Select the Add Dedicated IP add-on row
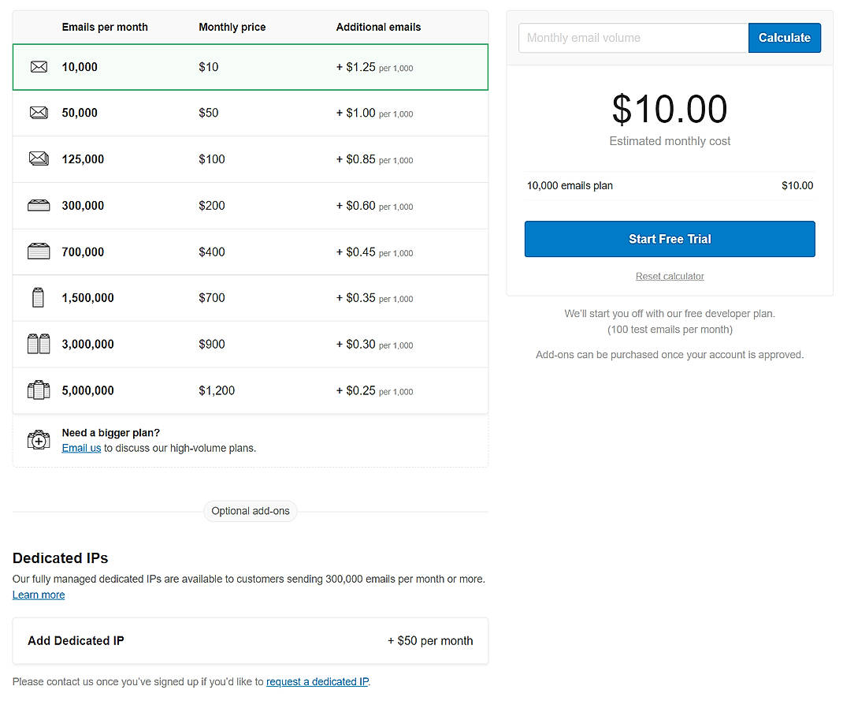This screenshot has width=843, height=716. [x=250, y=640]
